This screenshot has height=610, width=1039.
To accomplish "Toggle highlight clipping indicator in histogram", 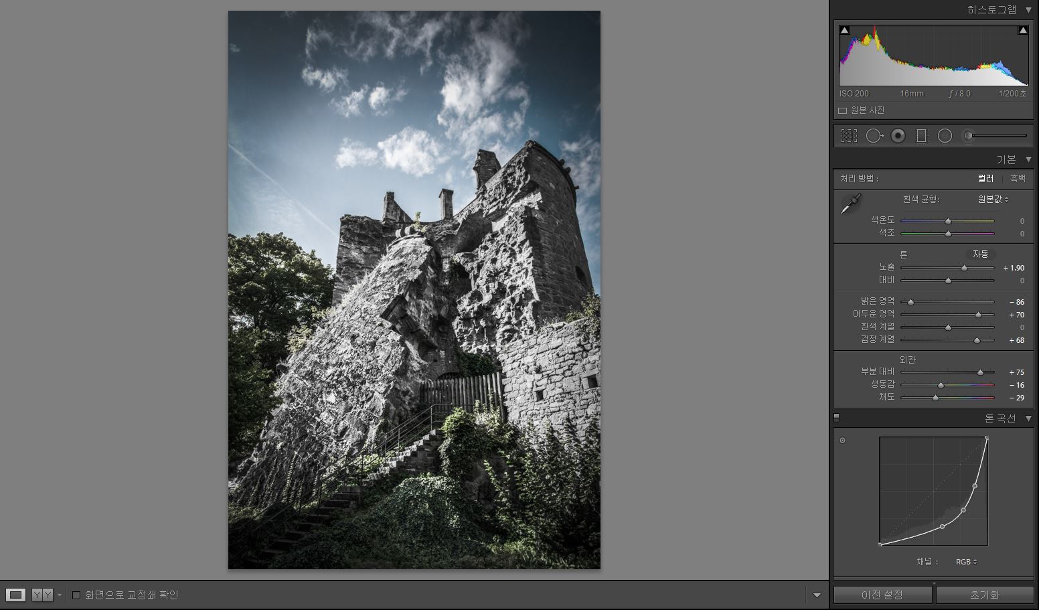I will (1022, 30).
